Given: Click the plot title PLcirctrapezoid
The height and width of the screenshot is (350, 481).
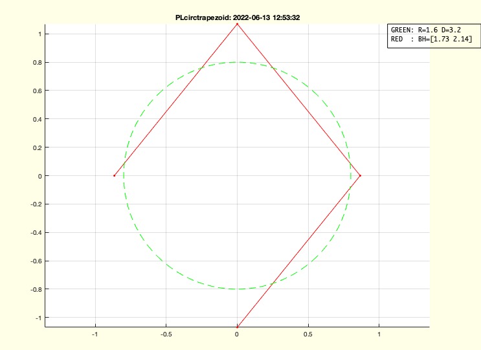Looking at the screenshot, I should (x=237, y=18).
